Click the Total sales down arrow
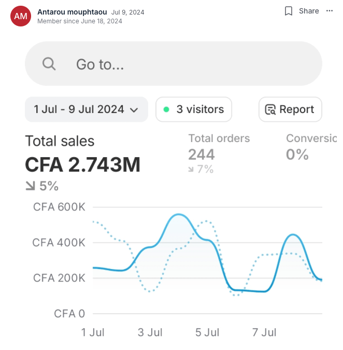Viewport: 343px width, 350px height. (31, 186)
